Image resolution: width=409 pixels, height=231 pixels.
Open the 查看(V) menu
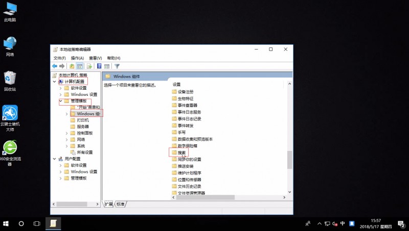click(x=95, y=58)
